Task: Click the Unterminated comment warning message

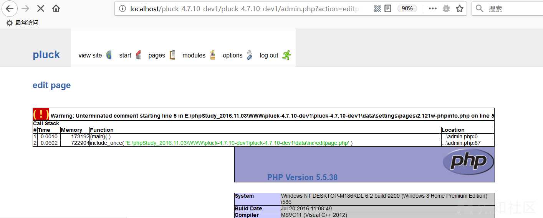Action: coord(273,116)
